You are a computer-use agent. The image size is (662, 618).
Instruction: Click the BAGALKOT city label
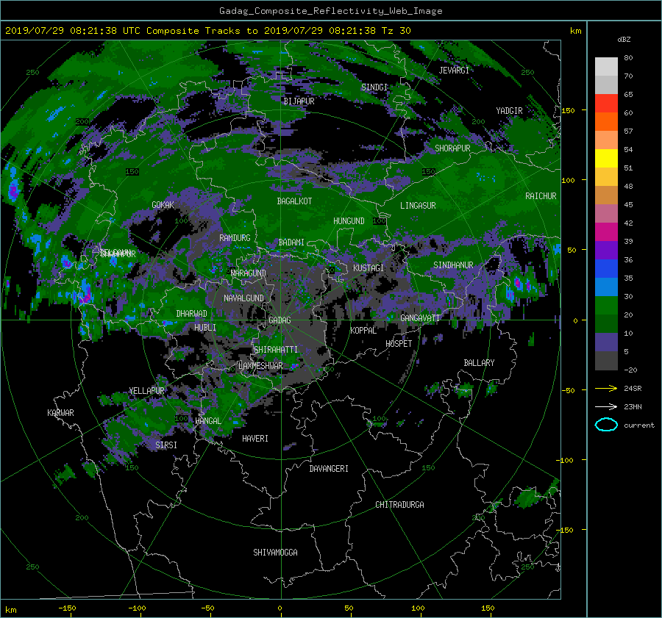pyautogui.click(x=294, y=201)
